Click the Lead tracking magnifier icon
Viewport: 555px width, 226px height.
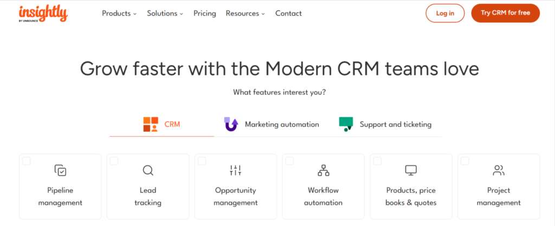pos(148,170)
